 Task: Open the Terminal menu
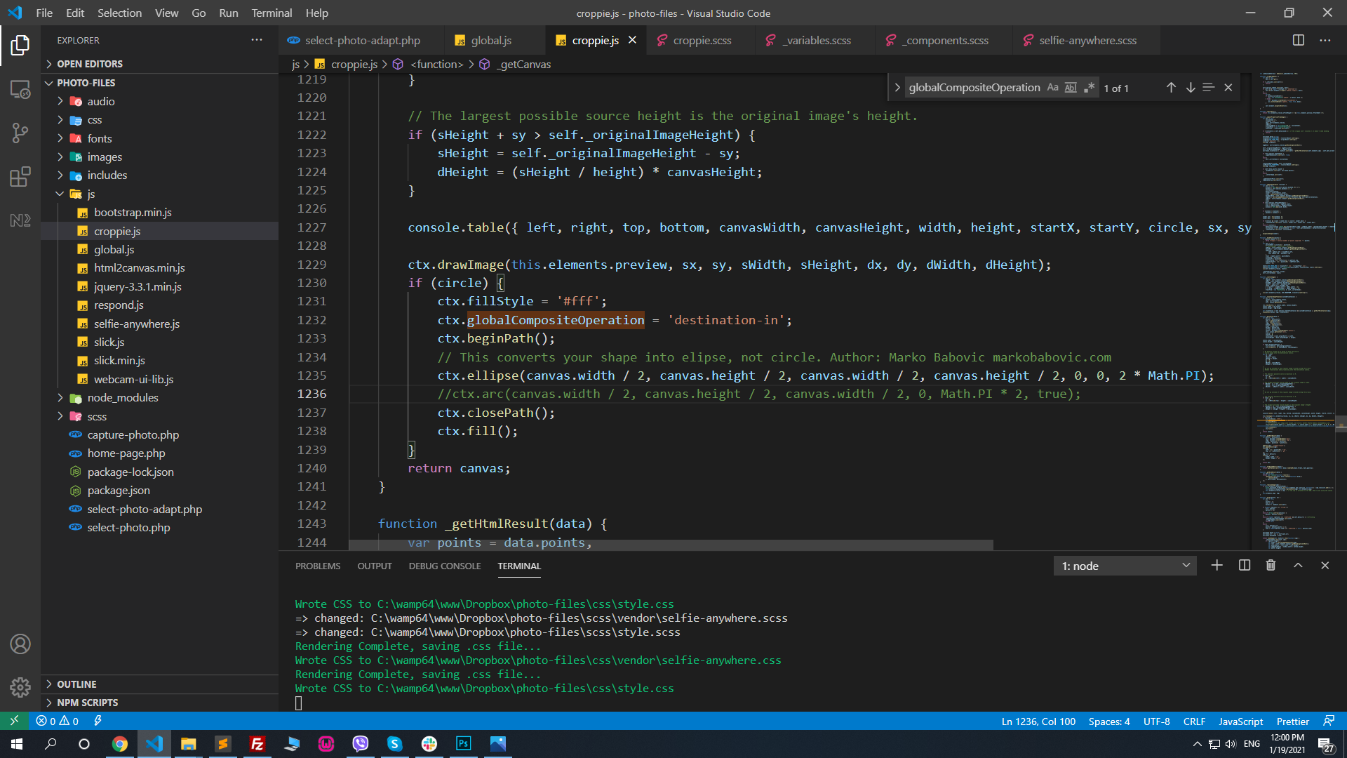(x=272, y=13)
